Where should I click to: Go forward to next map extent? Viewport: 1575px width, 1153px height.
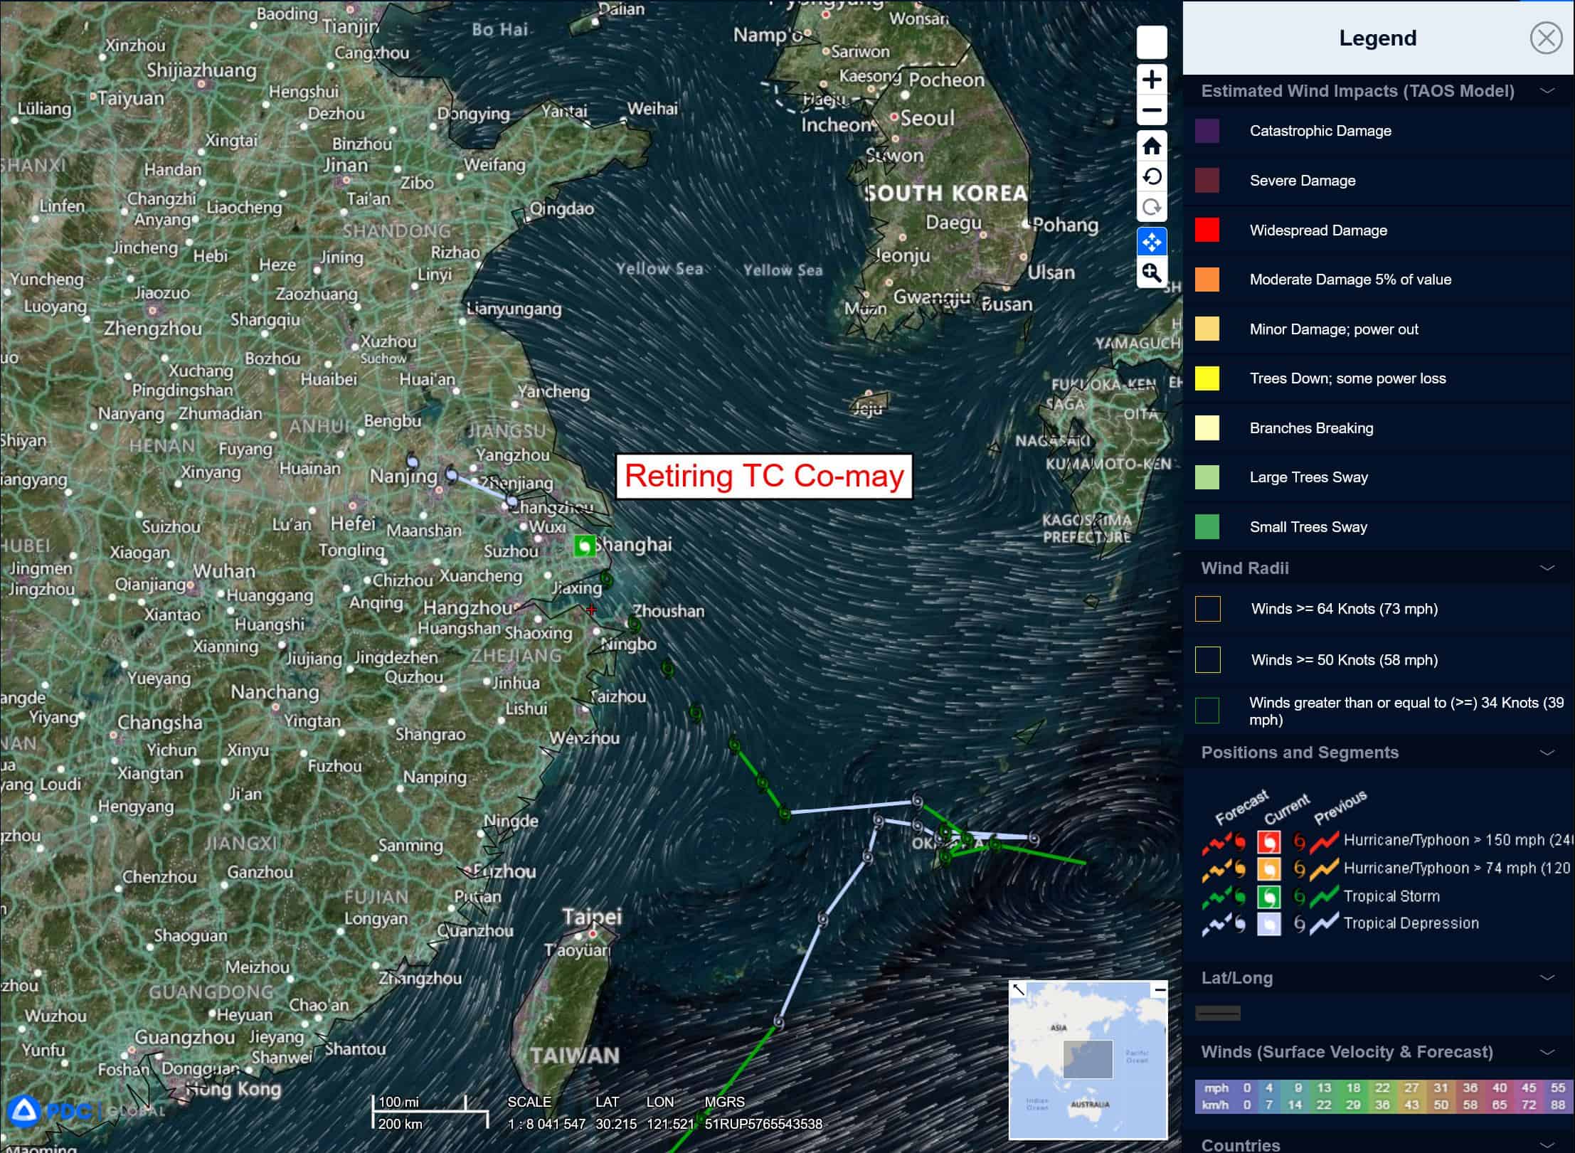(1152, 207)
